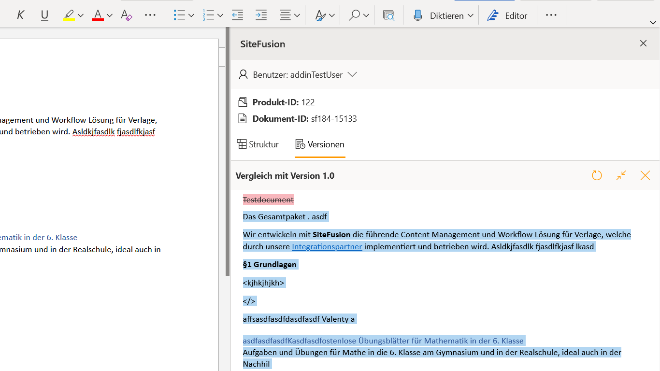
Task: Switch to the Versionen tab
Action: tap(320, 144)
